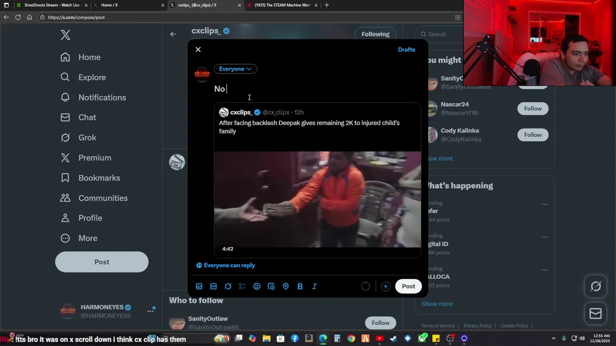Open Google Chrome from taskbar
Image resolution: width=616 pixels, height=346 pixels.
pos(351,339)
